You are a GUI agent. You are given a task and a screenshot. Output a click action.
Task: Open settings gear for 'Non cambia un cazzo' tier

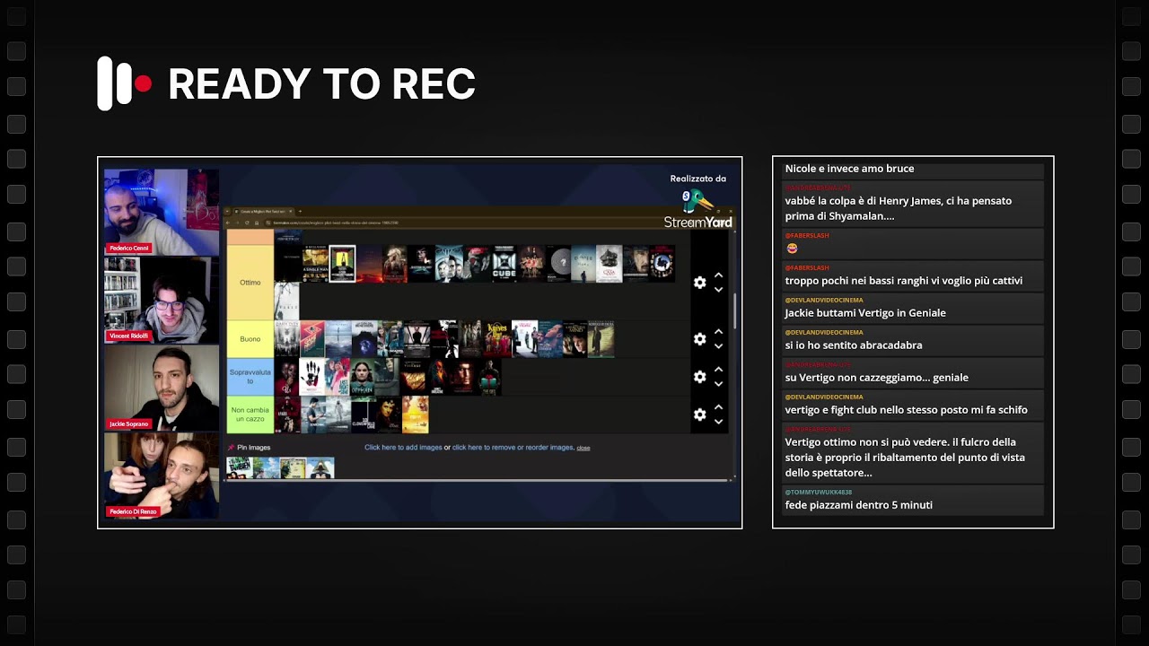point(700,415)
